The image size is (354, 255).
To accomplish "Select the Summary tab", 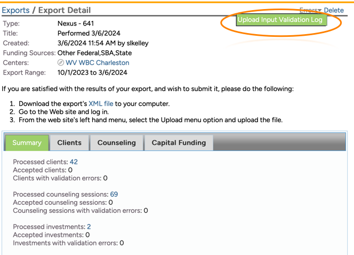I will [27, 143].
